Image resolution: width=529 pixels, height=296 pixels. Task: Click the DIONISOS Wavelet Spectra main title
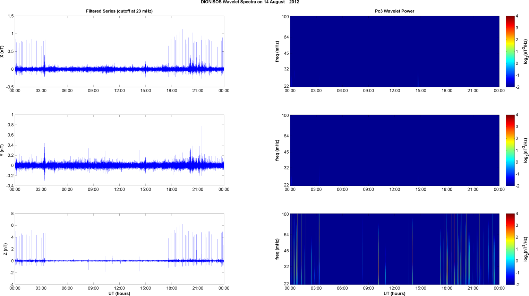click(x=250, y=2)
